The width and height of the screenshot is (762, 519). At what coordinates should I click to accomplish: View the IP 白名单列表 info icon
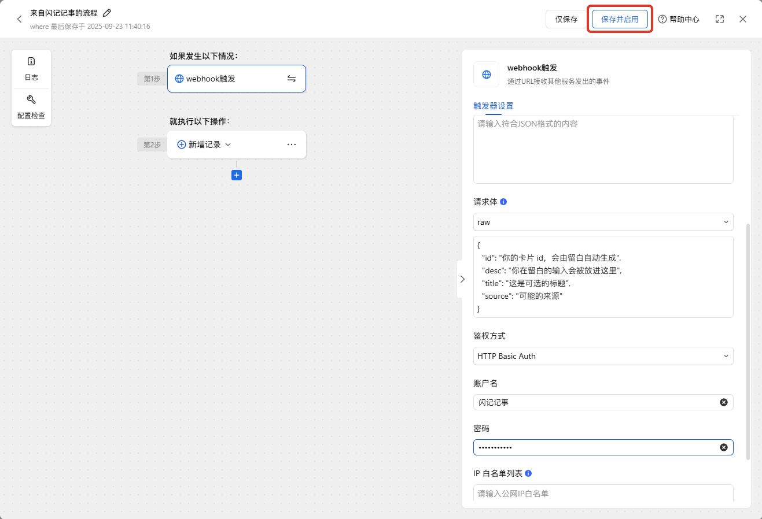[527, 473]
